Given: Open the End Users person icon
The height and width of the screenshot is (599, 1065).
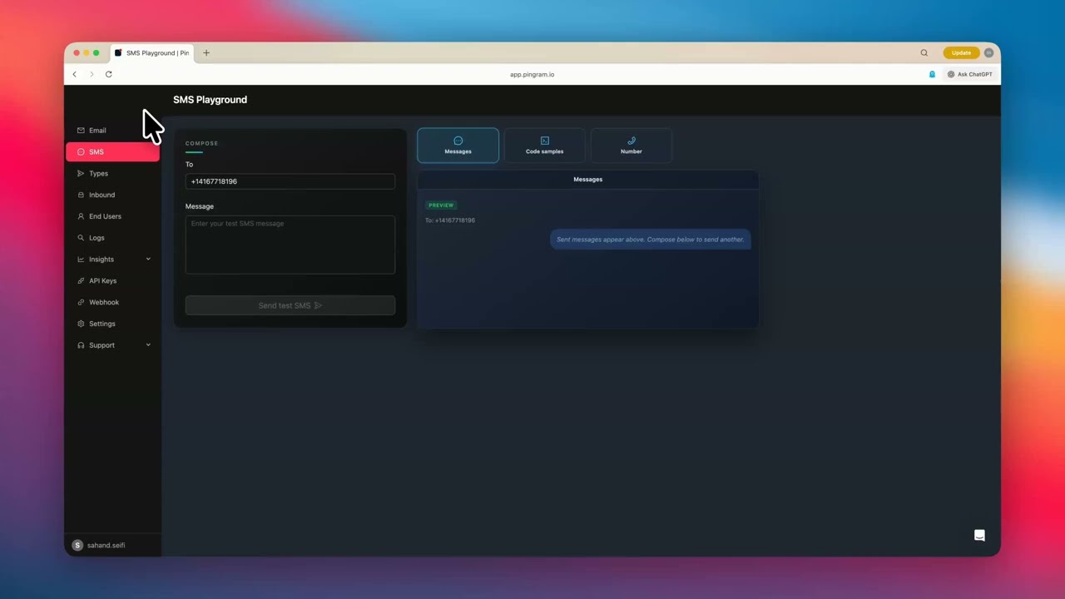Looking at the screenshot, I should [x=81, y=216].
